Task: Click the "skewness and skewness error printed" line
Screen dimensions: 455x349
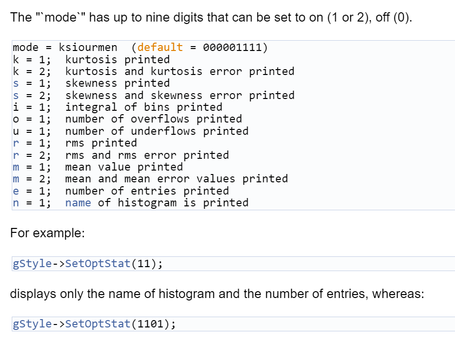Action: pyautogui.click(x=180, y=95)
